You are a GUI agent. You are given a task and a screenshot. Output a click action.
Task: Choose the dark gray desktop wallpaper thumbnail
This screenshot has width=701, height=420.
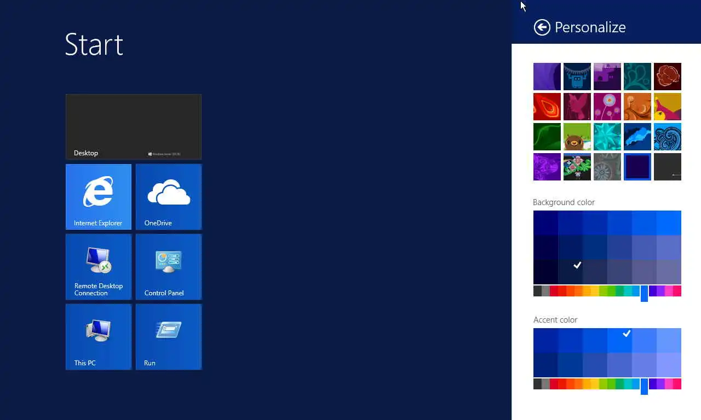tap(668, 167)
